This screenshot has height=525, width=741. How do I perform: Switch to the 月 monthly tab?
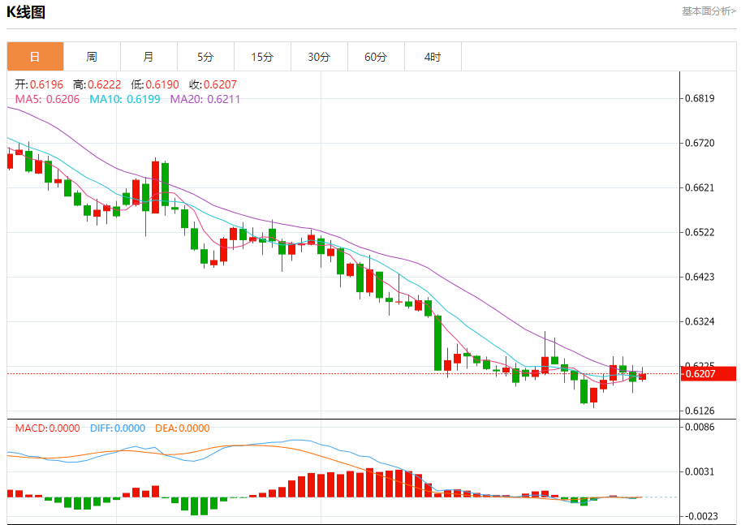pyautogui.click(x=149, y=57)
